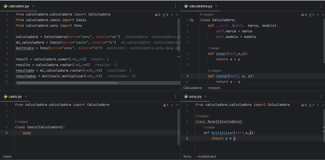This screenshot has height=160, width=325.
Task: Switch to the calculator.py tab
Action: [18, 6]
